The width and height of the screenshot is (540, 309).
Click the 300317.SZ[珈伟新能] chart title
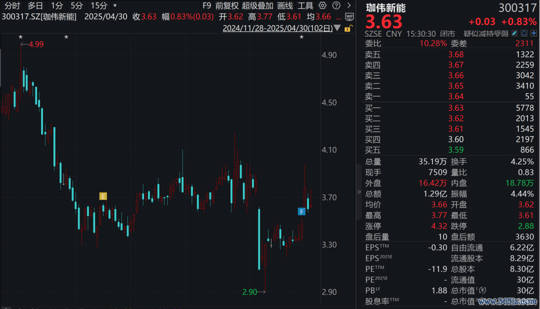click(x=39, y=16)
